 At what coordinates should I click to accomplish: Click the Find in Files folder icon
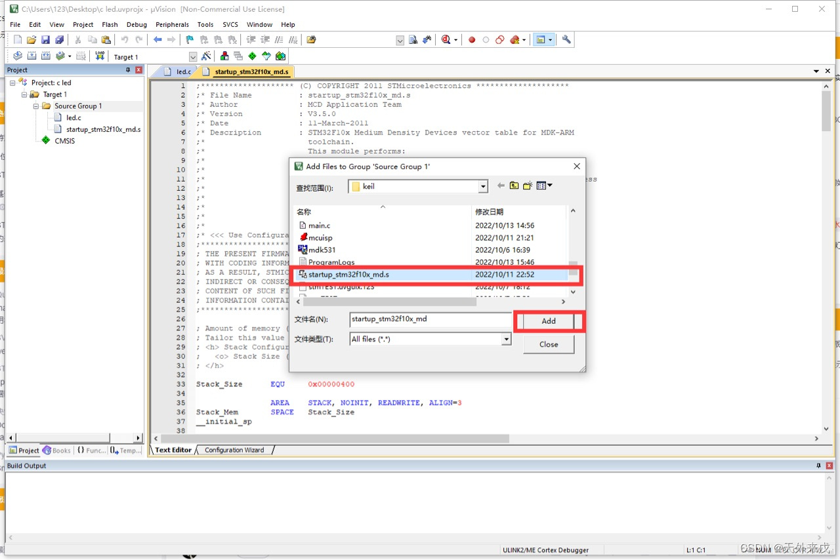[312, 40]
